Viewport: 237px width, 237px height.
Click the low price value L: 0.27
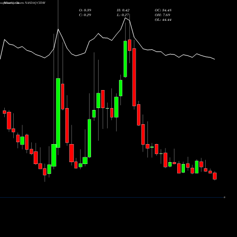pyautogui.click(x=123, y=15)
